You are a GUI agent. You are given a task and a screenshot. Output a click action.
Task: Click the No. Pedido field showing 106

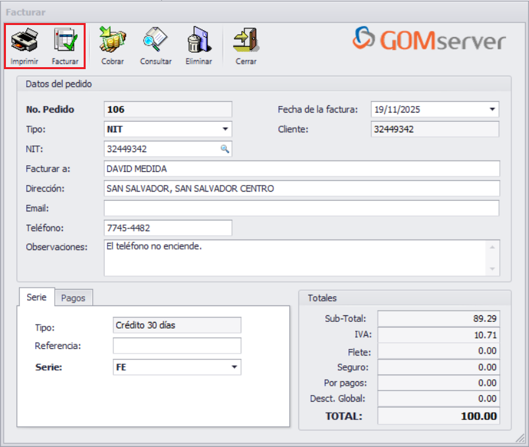(x=165, y=109)
